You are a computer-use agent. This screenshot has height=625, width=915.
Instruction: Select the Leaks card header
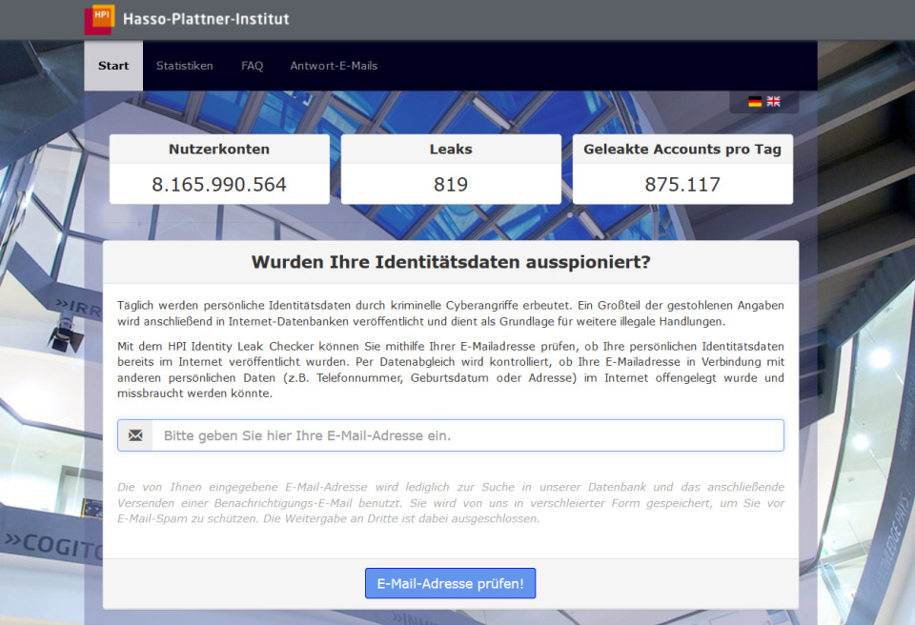point(451,150)
